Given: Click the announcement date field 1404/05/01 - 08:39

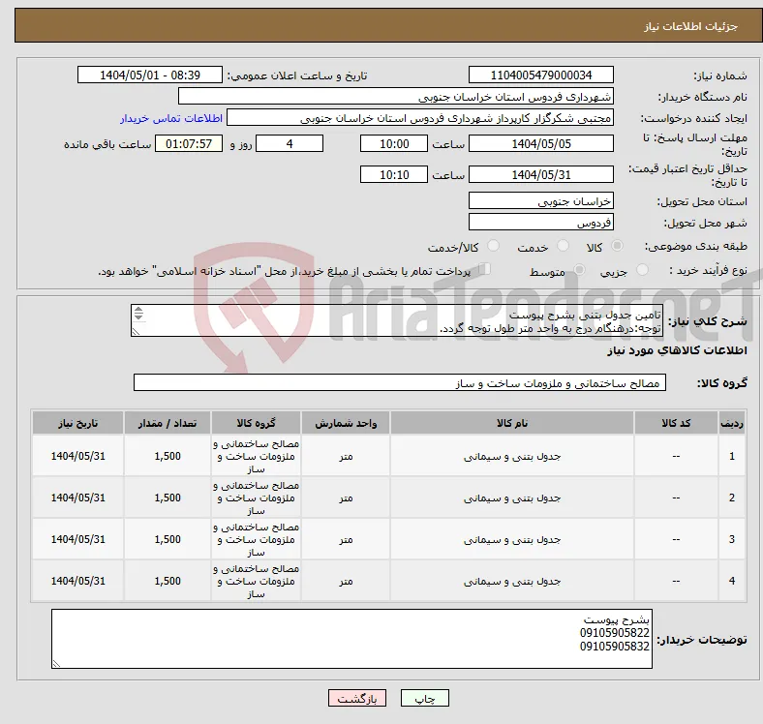Looking at the screenshot, I should click(150, 75).
